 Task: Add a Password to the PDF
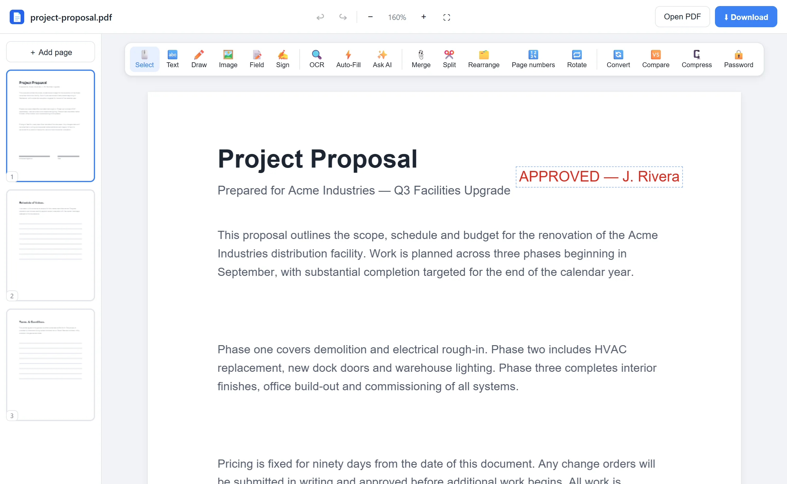click(x=738, y=59)
